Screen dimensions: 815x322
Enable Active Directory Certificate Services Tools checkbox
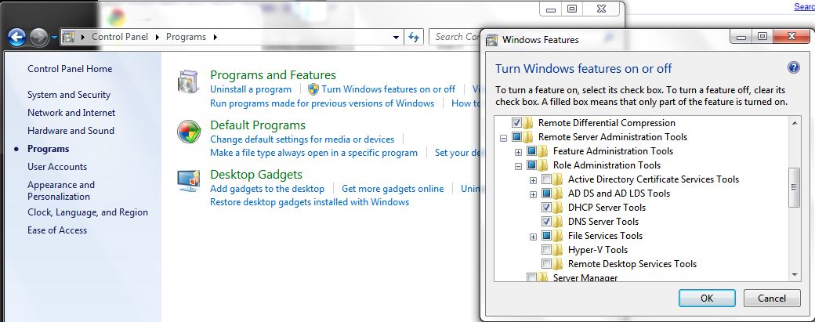[546, 179]
